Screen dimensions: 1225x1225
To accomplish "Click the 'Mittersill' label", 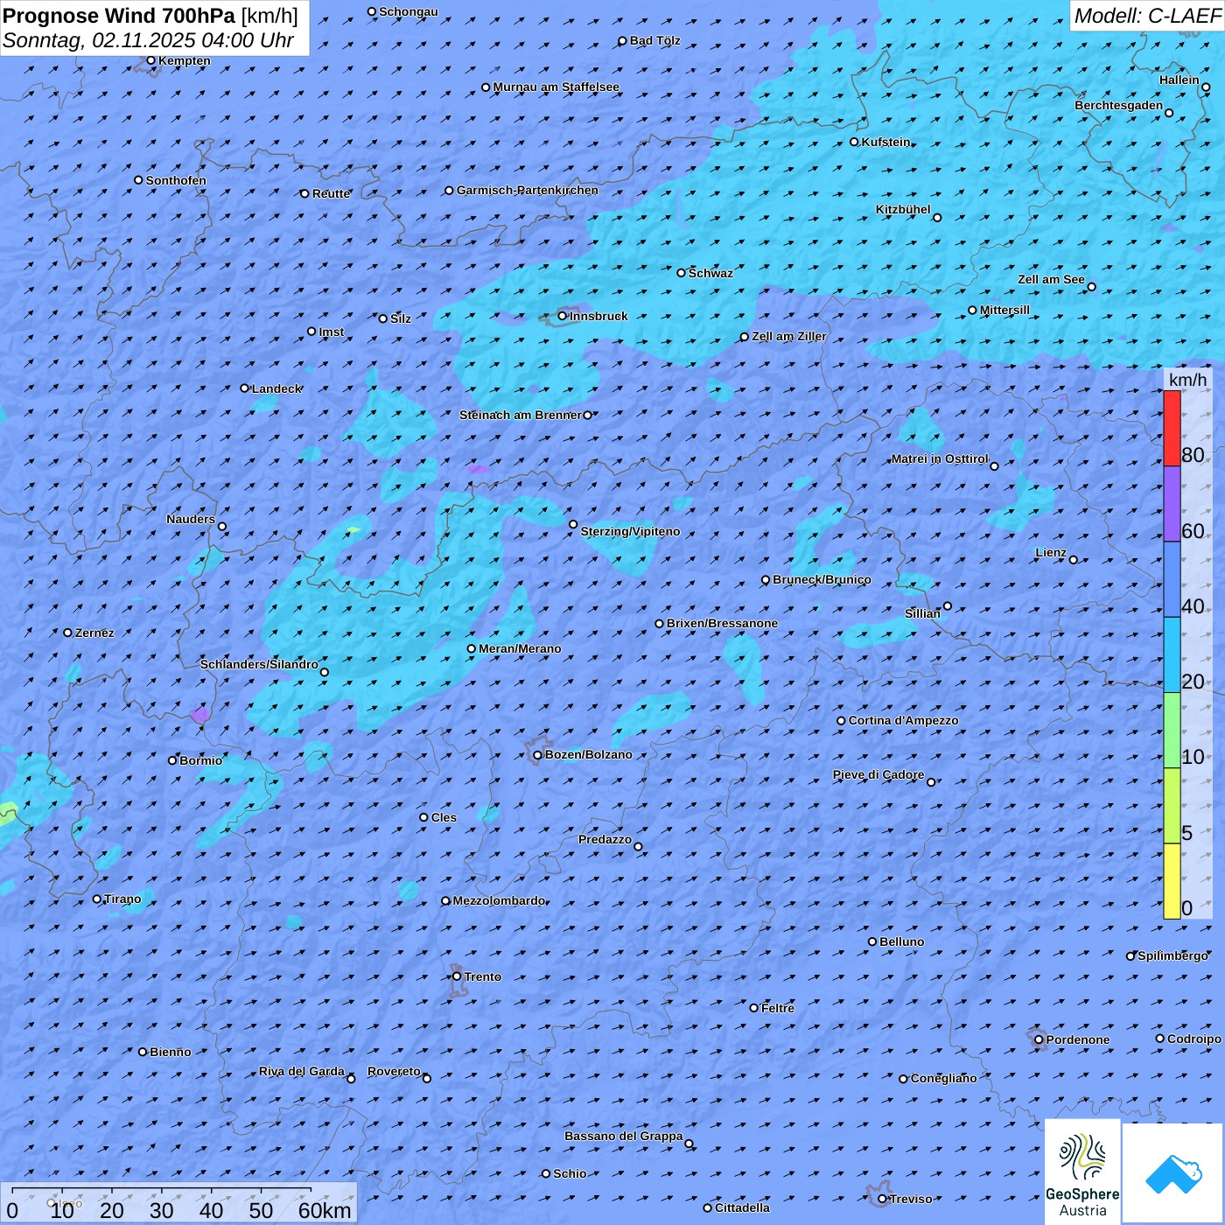I will 1004,310.
